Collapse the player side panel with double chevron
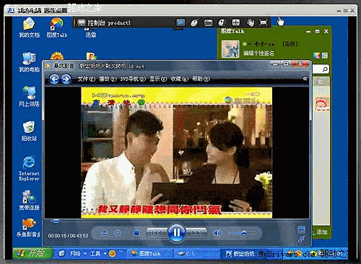The width and height of the screenshot is (361, 264). [x=305, y=79]
